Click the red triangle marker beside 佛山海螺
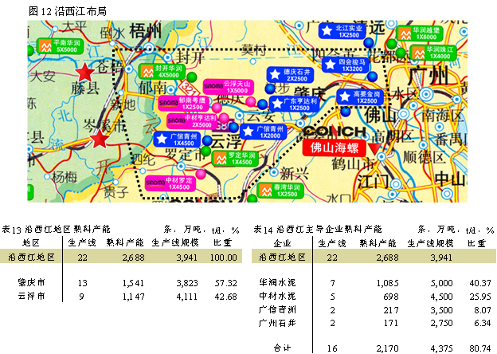The image size is (497, 354). point(374,149)
